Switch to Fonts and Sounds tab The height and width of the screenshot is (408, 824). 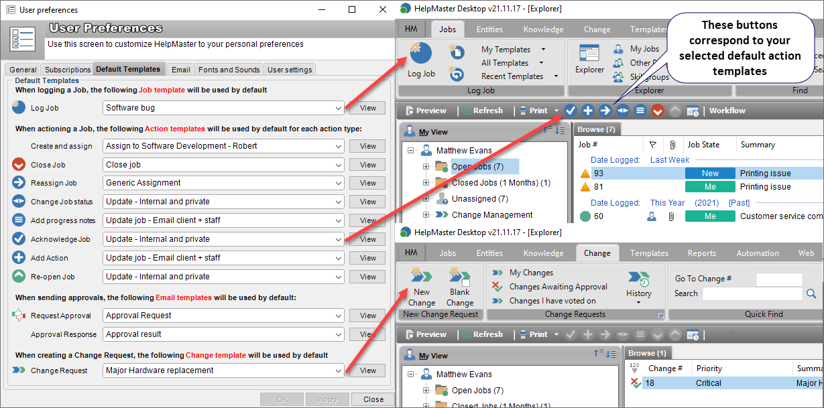(229, 70)
